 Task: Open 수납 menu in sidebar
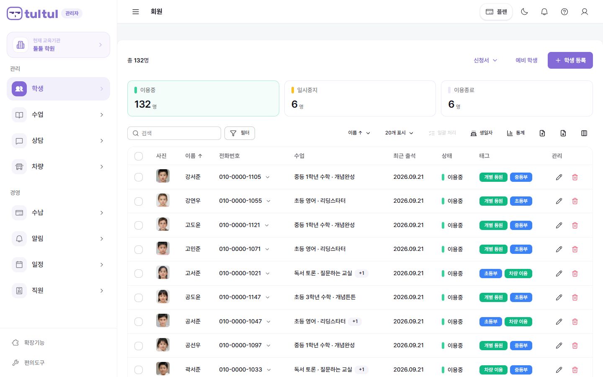pyautogui.click(x=58, y=213)
